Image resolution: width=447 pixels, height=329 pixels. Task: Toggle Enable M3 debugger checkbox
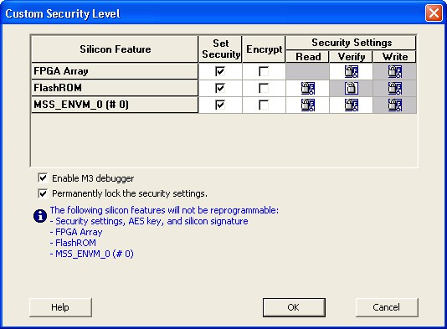click(x=43, y=178)
